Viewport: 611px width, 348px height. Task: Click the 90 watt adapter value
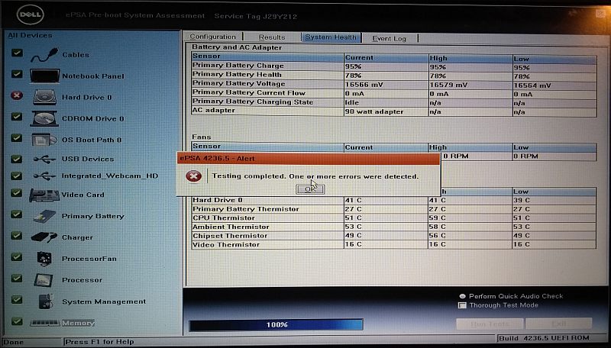(374, 111)
